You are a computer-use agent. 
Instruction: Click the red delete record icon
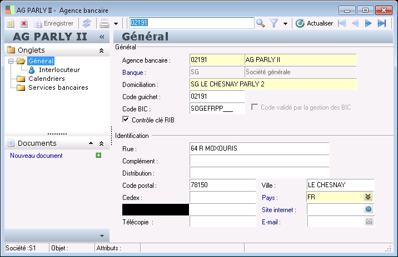(24, 23)
